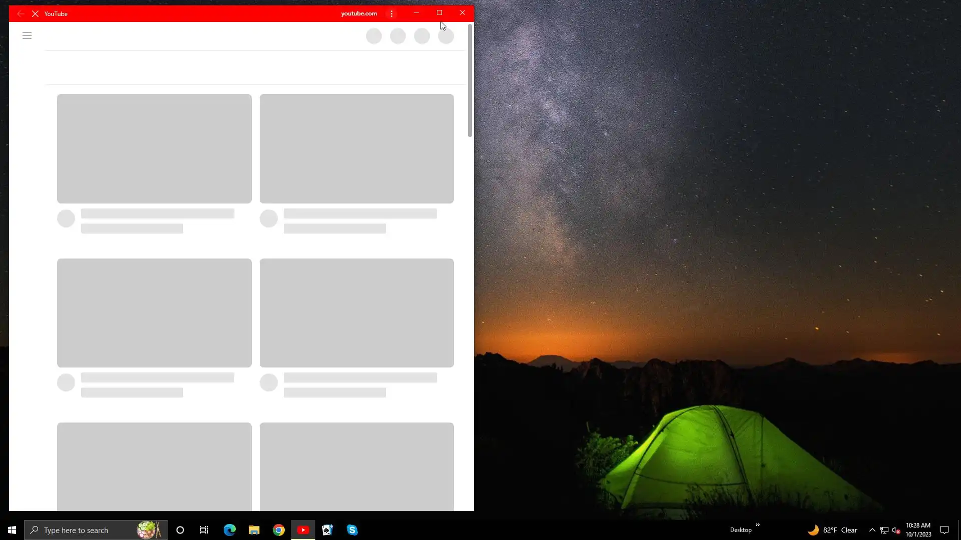Open Skype from the taskbar

pos(352,530)
